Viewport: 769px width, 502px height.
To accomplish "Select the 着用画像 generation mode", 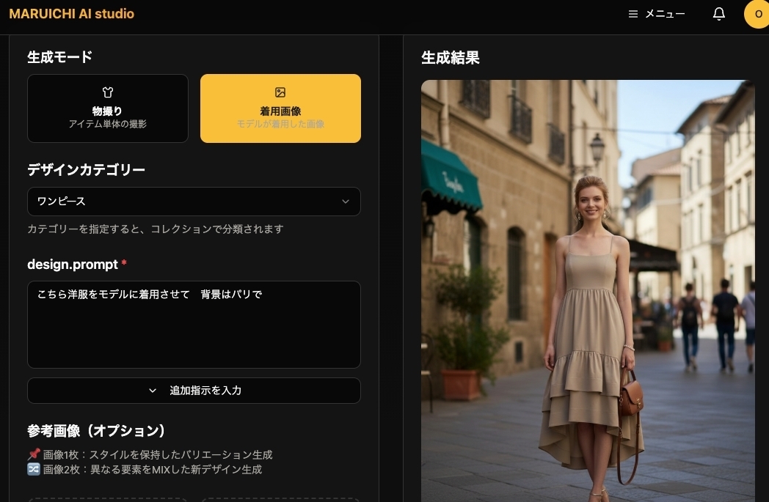I will click(x=280, y=108).
